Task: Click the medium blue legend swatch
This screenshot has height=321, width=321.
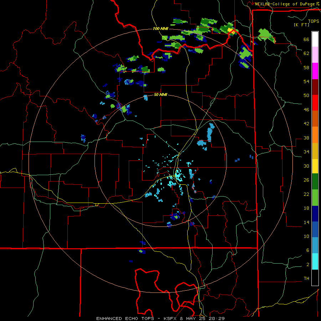Action: (x=315, y=229)
